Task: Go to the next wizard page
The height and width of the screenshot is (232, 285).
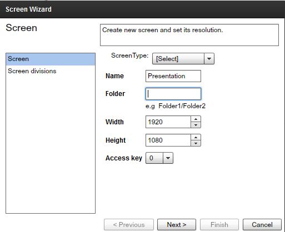Action: click(177, 225)
